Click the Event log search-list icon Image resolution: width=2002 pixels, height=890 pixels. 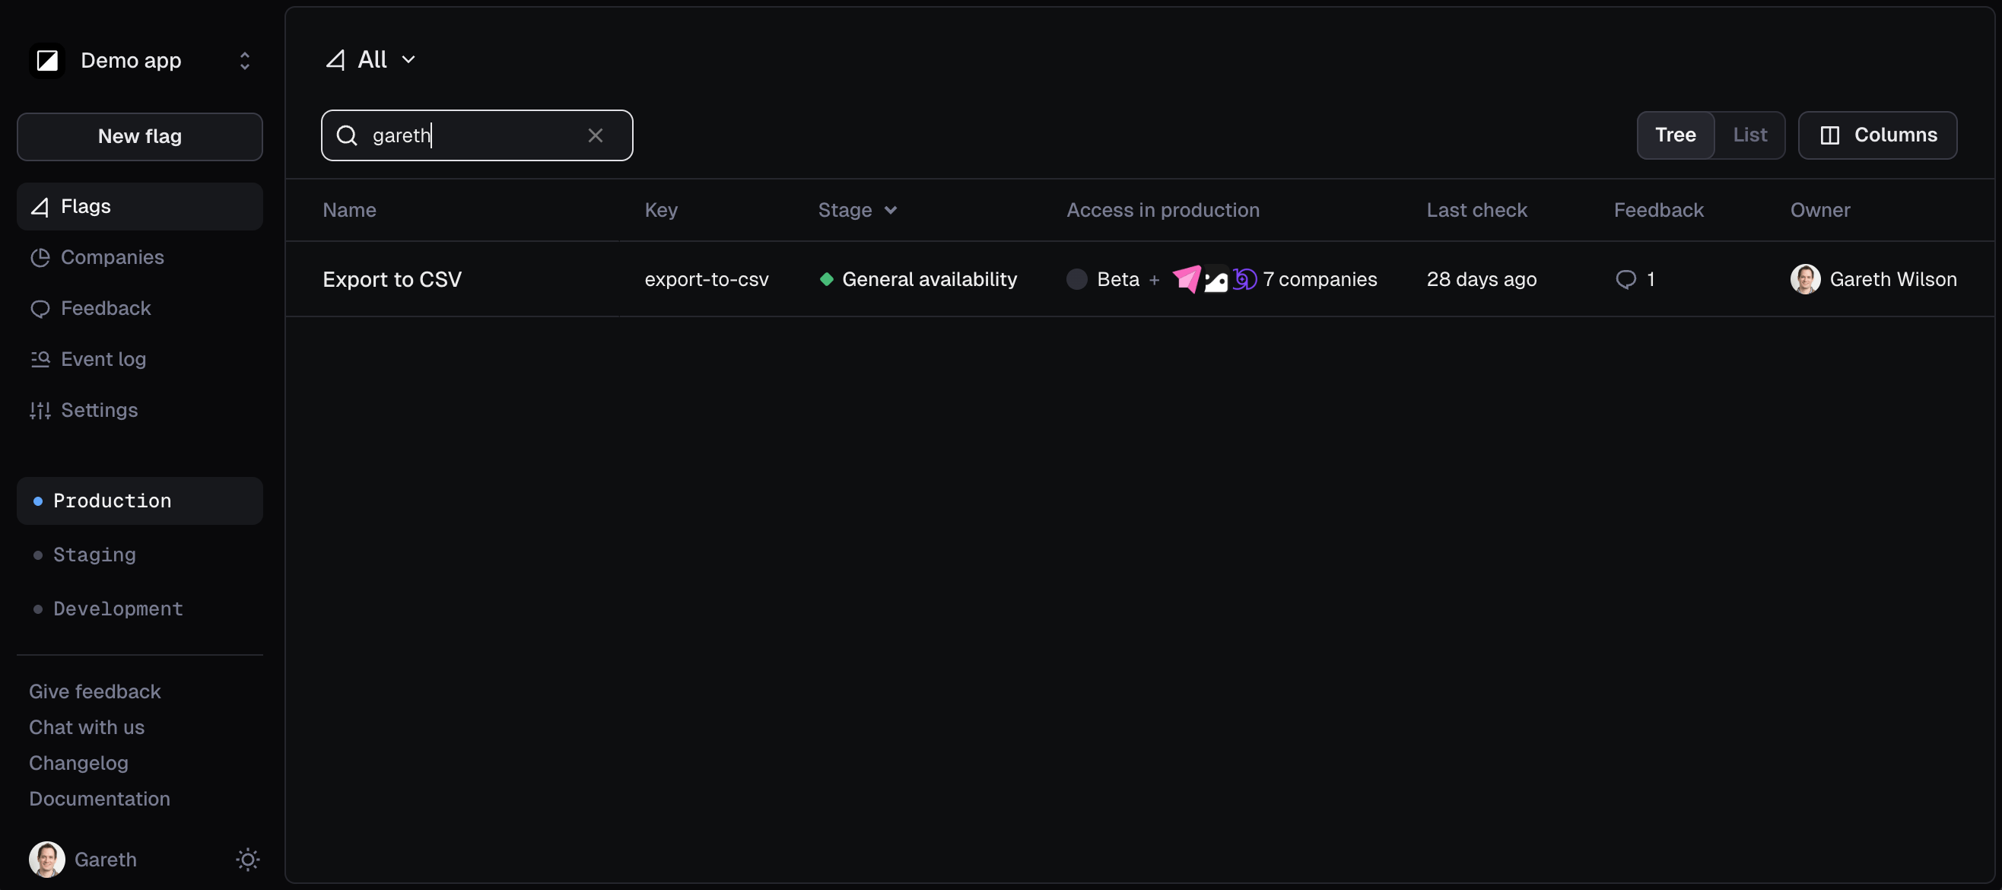pyautogui.click(x=40, y=359)
